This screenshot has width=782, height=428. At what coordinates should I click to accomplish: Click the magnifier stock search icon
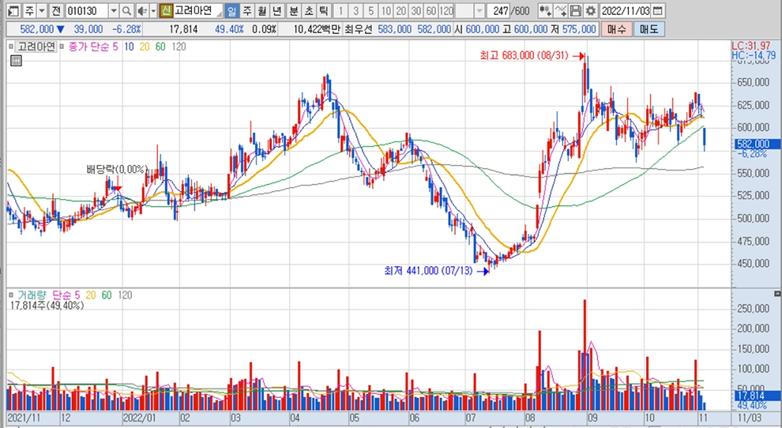click(x=126, y=11)
